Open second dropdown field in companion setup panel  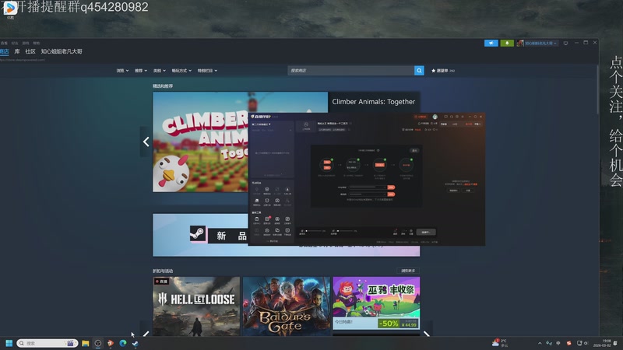(x=367, y=194)
